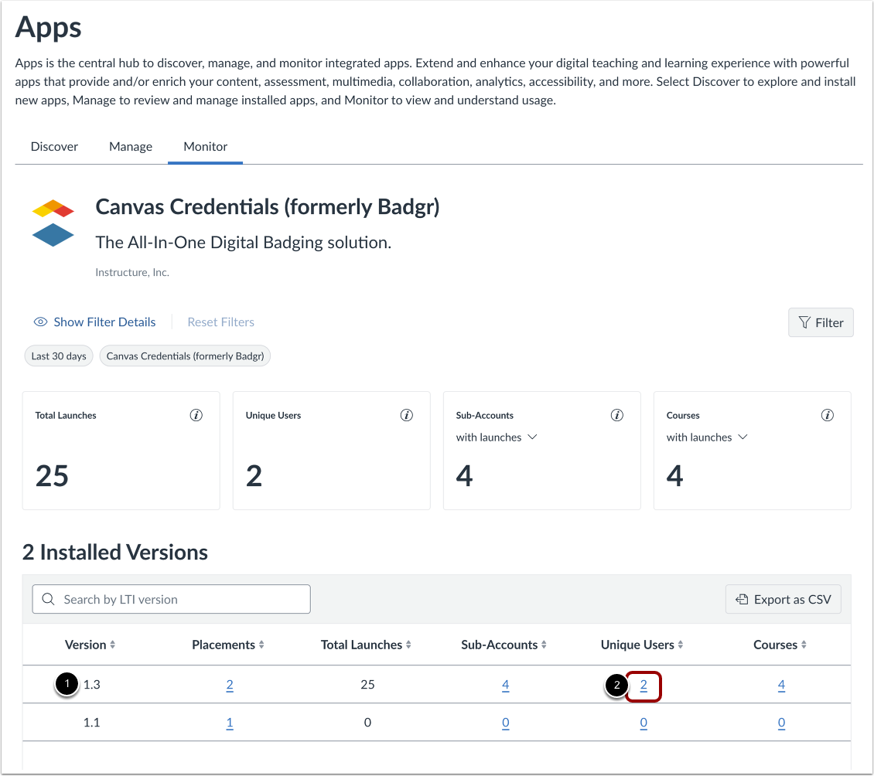The height and width of the screenshot is (776, 874).
Task: Click Instructure, Inc. vendor text
Action: pos(132,272)
